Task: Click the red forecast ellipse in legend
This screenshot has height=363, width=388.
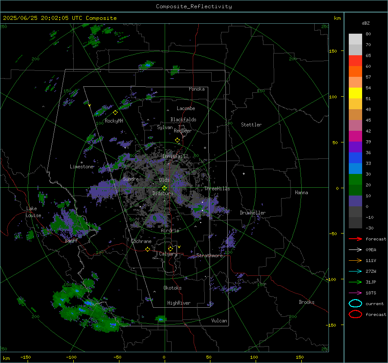Action: point(355,314)
